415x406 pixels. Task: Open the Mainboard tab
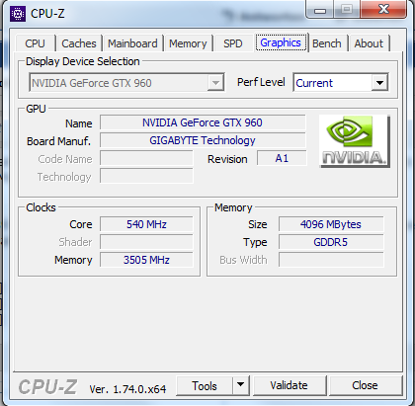tap(132, 43)
